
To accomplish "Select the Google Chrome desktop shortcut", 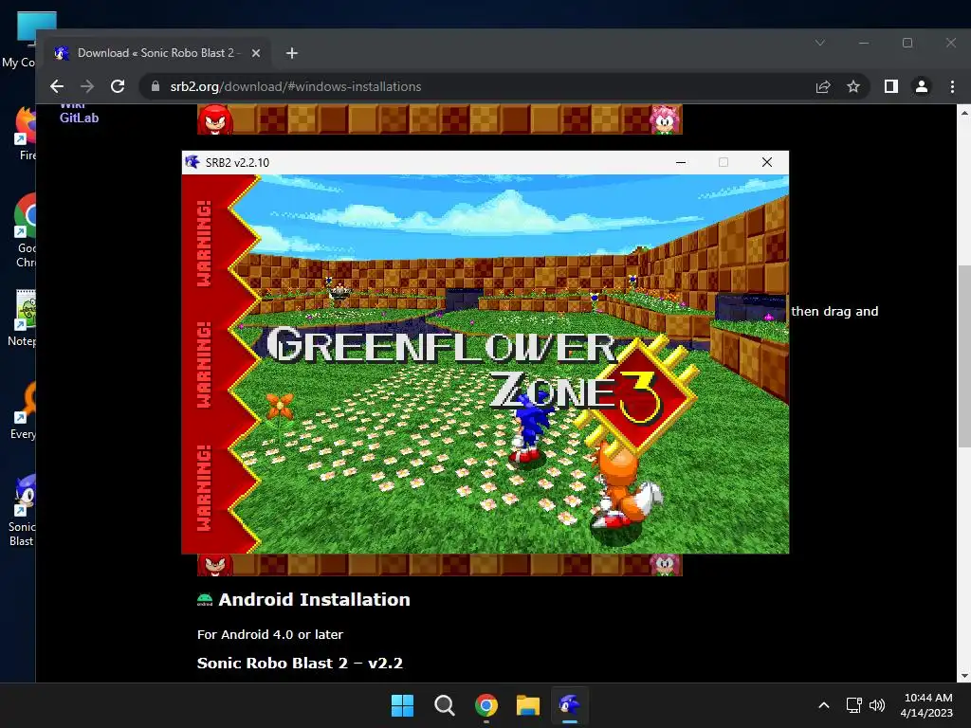I will point(25,230).
